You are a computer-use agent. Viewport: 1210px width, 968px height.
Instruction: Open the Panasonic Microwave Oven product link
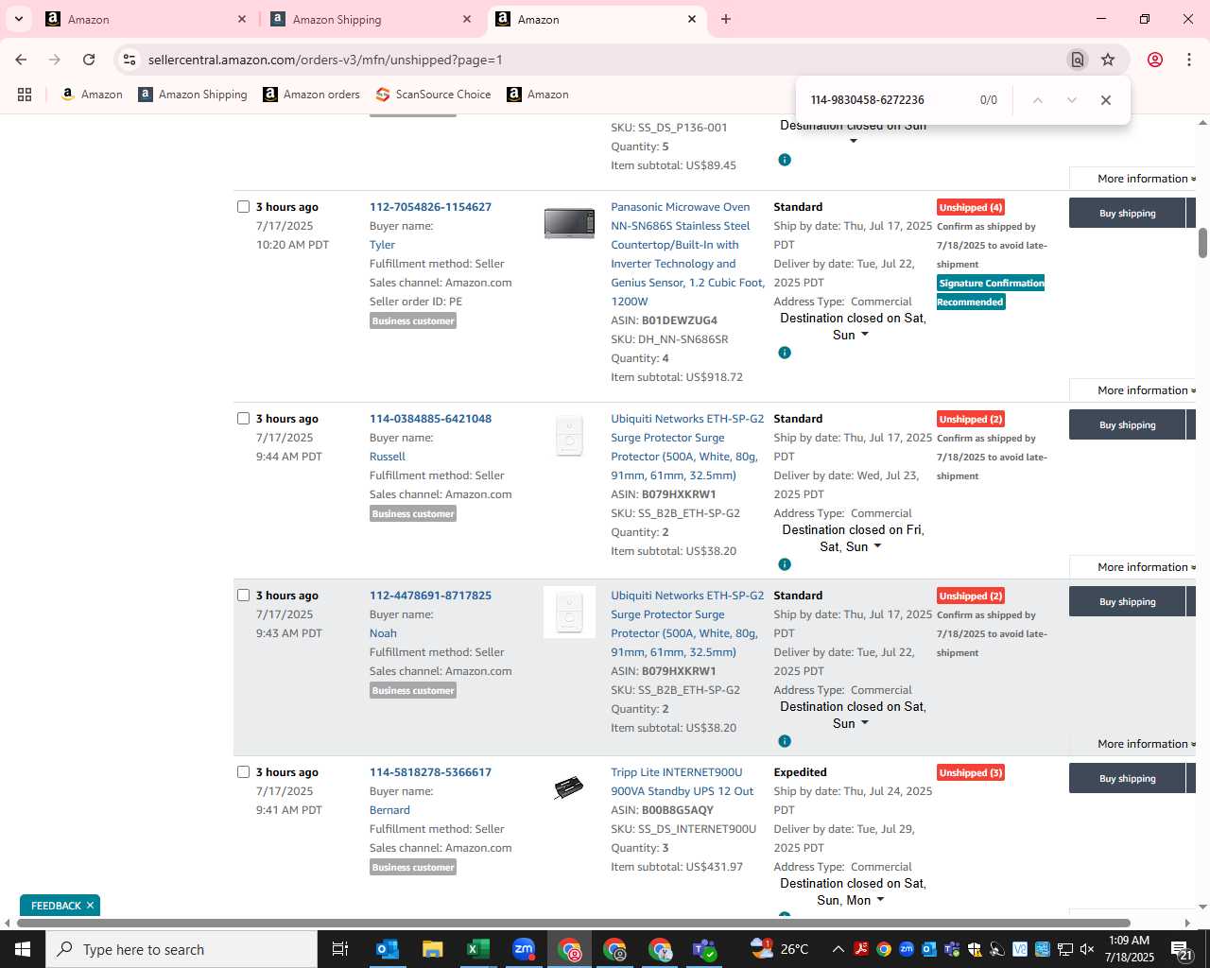(687, 254)
